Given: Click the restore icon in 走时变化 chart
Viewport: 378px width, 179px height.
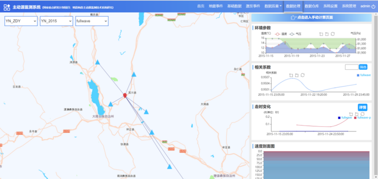Looking at the screenshot, I should pos(362,114).
